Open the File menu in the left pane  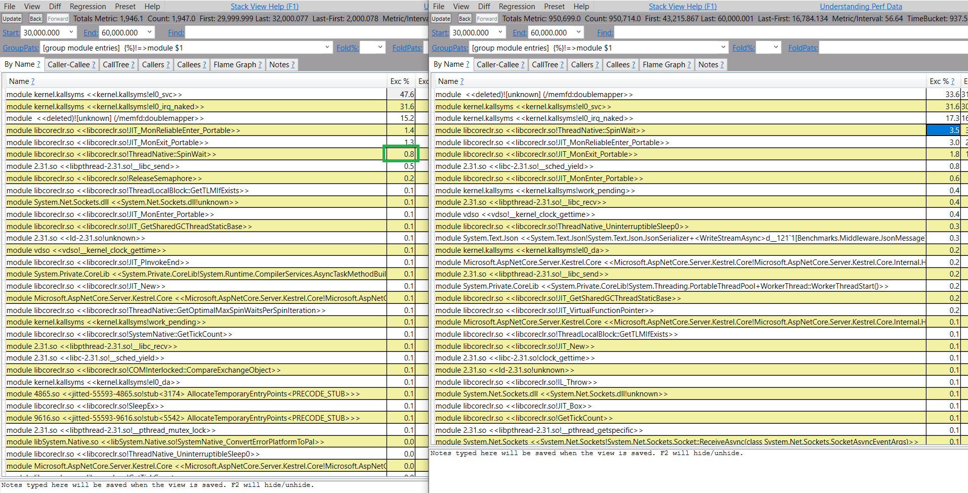(x=10, y=6)
